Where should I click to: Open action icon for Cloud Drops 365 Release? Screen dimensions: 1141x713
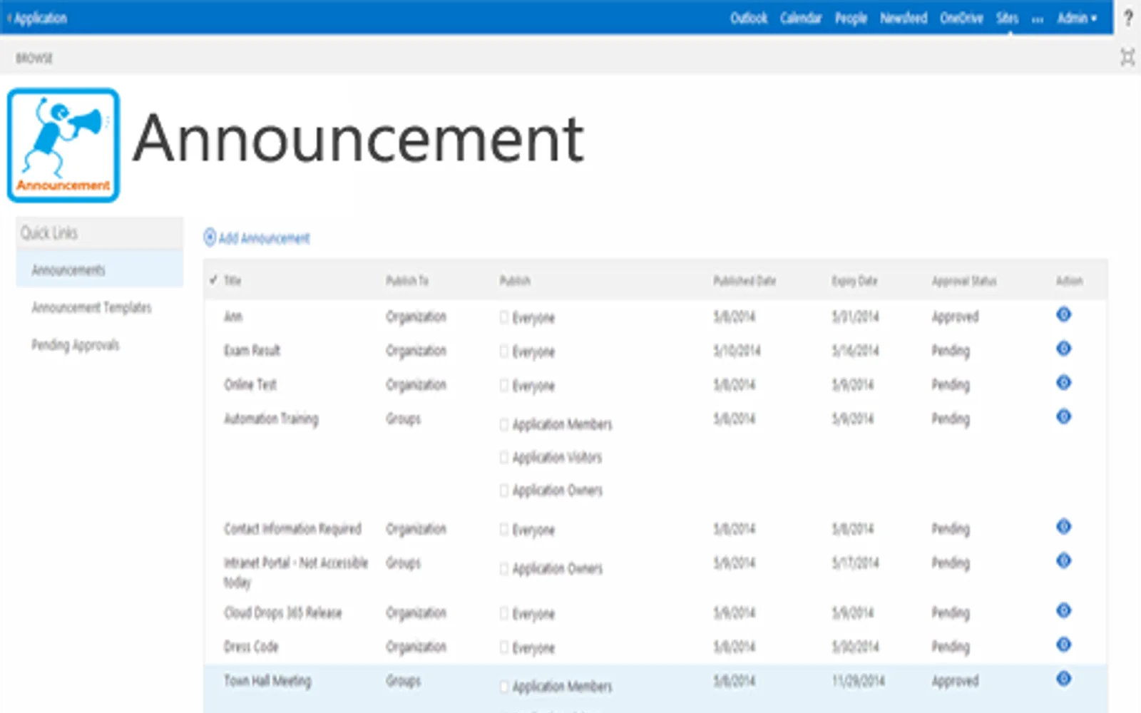click(x=1063, y=611)
